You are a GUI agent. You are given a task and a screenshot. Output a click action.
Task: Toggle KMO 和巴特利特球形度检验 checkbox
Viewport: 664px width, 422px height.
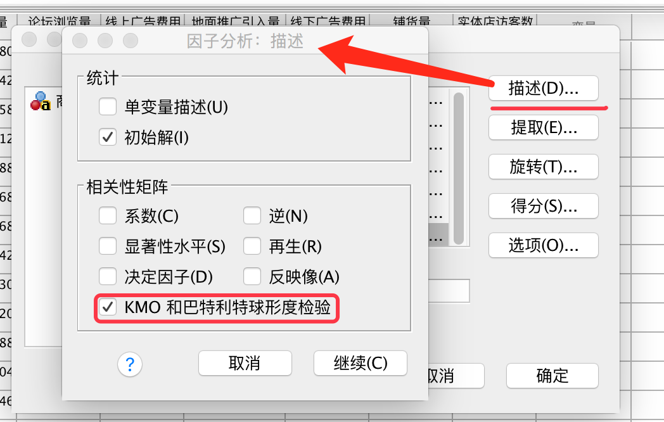(x=108, y=307)
